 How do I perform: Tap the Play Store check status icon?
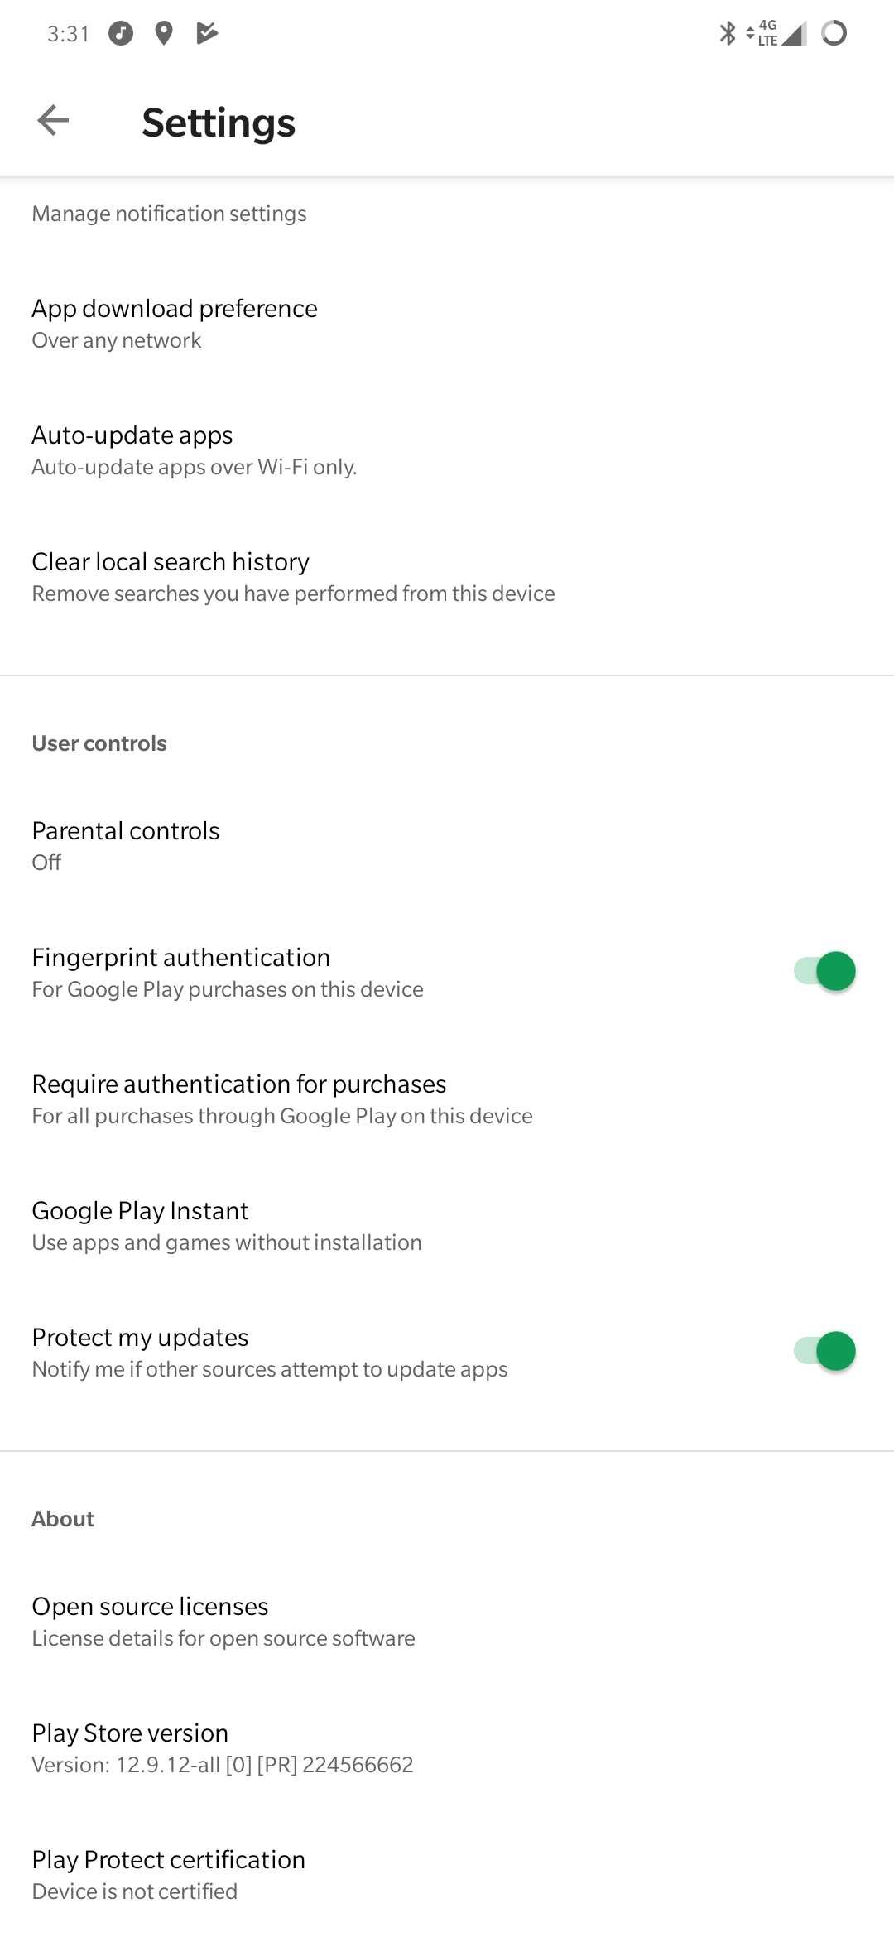tap(207, 33)
